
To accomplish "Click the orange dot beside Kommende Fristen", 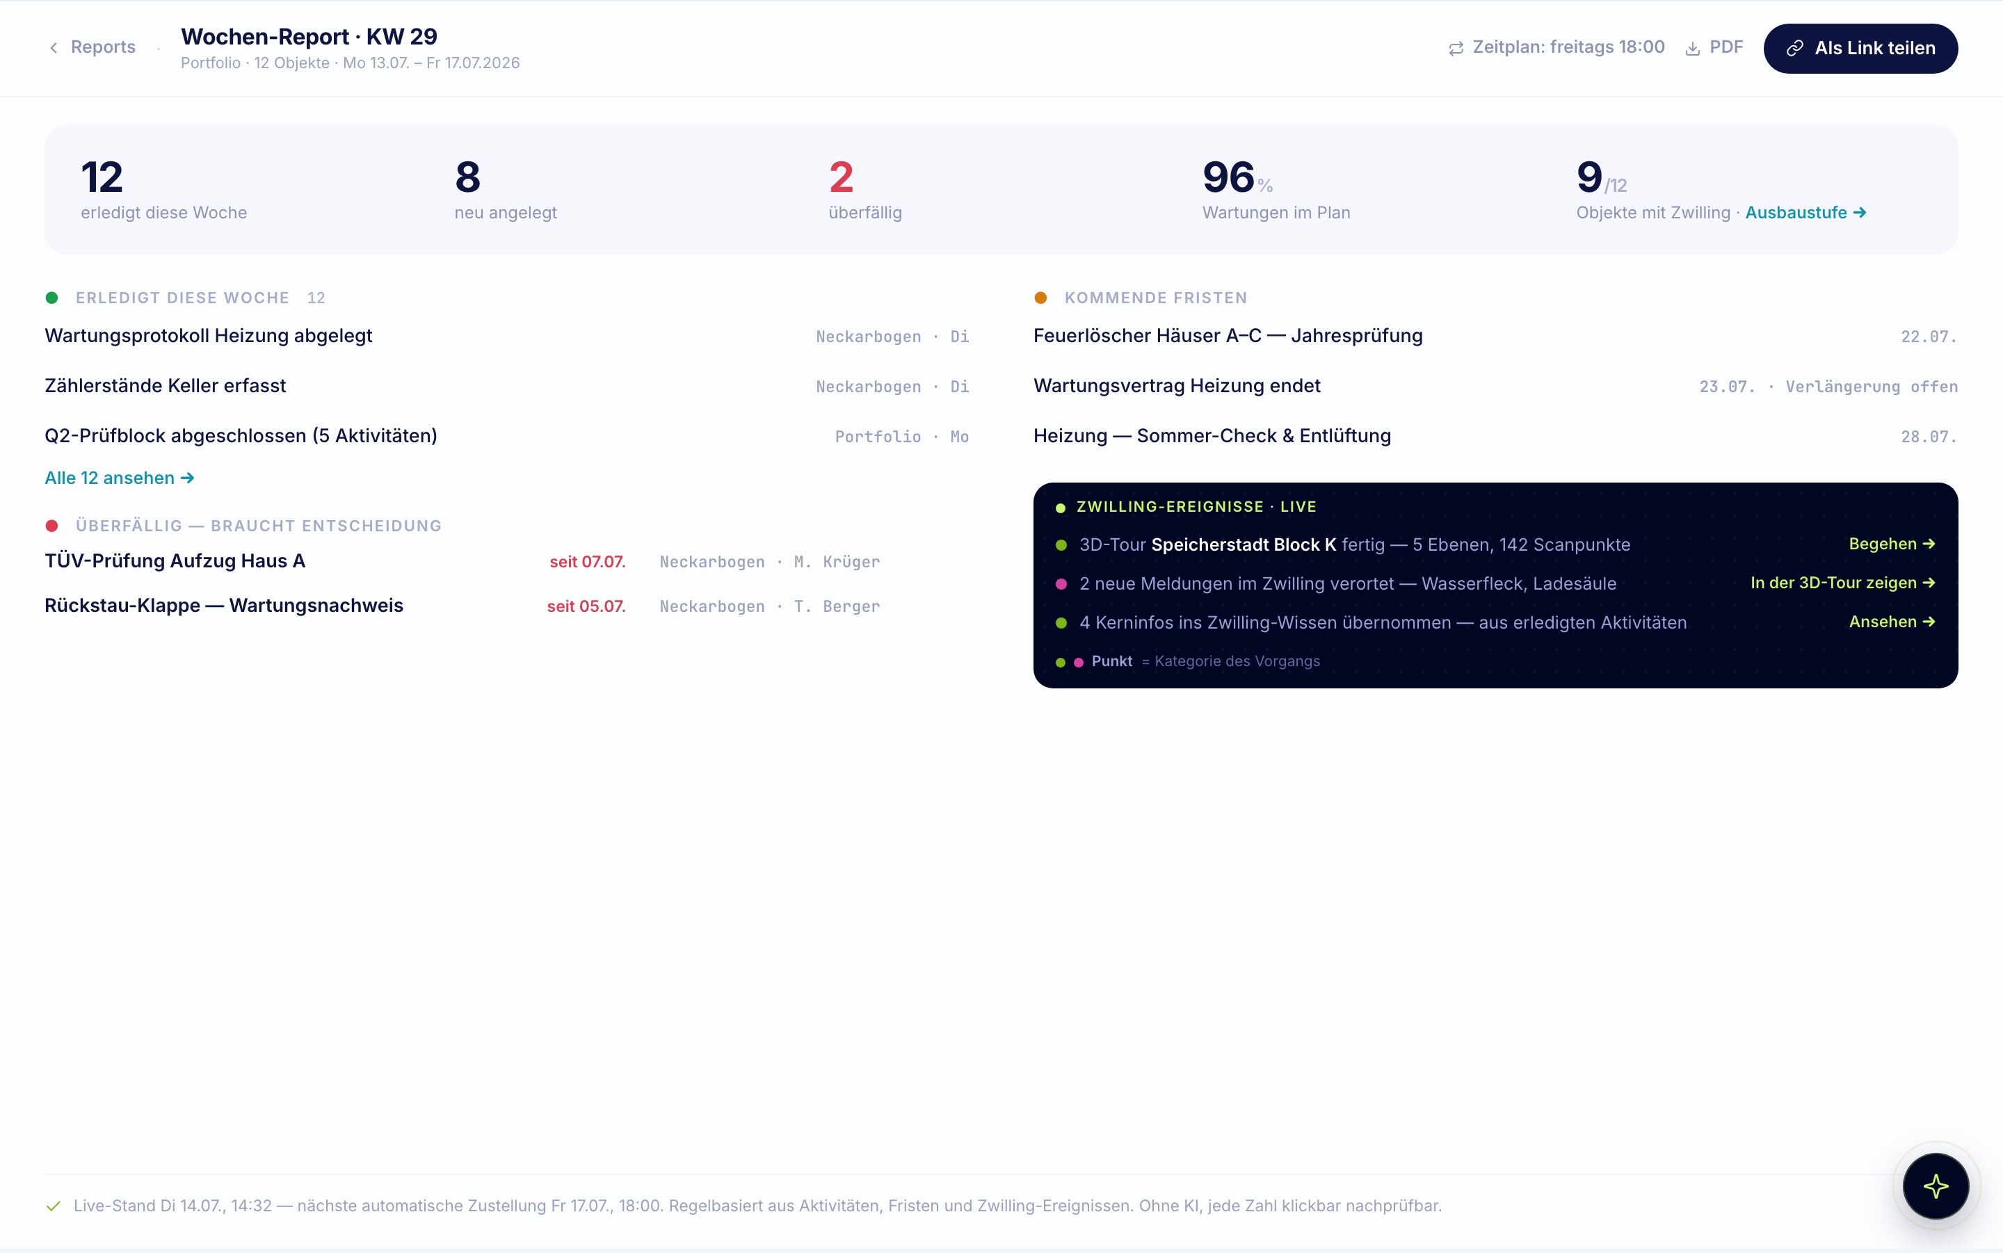I will (x=1040, y=298).
